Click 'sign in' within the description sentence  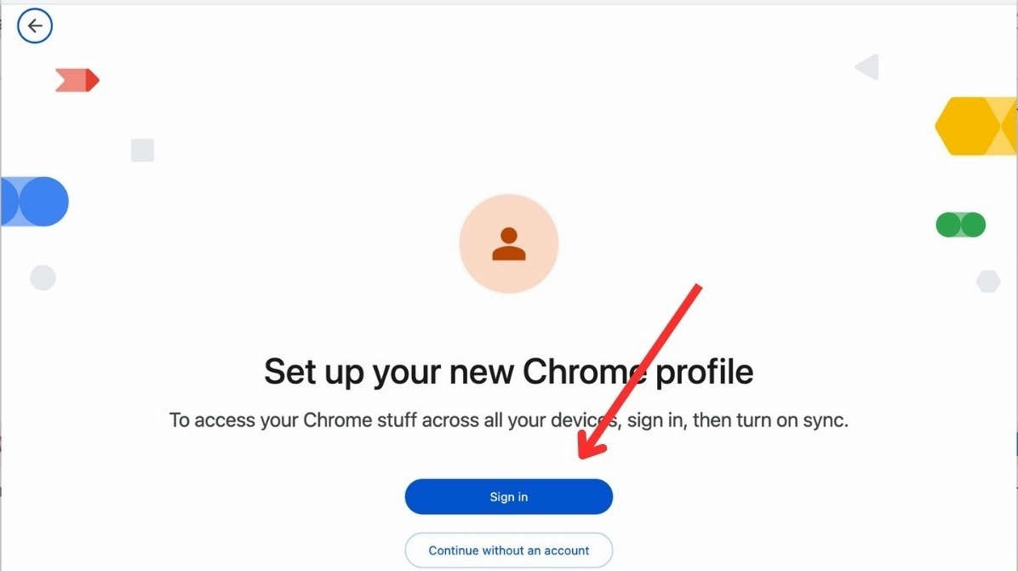655,420
